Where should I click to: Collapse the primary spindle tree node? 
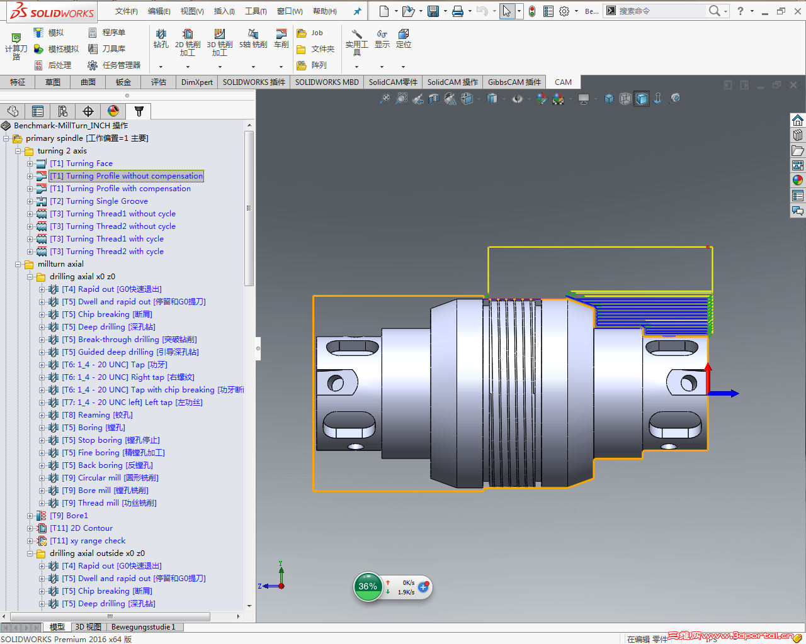point(6,138)
